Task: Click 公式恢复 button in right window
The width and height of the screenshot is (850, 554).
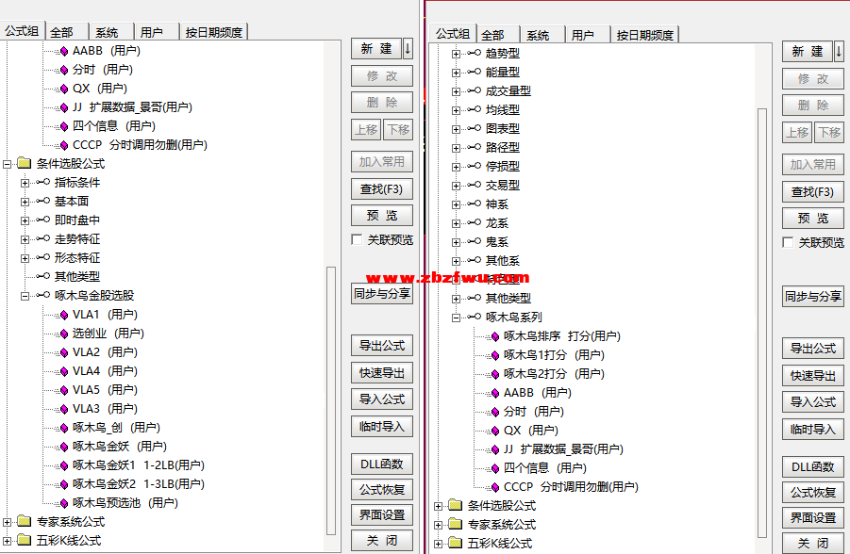Action: click(x=812, y=492)
